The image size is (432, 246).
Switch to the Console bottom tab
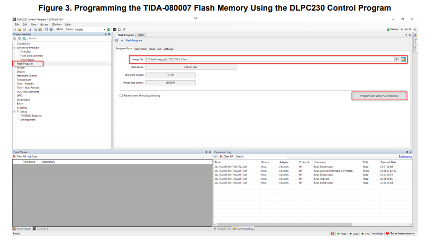pyautogui.click(x=40, y=229)
